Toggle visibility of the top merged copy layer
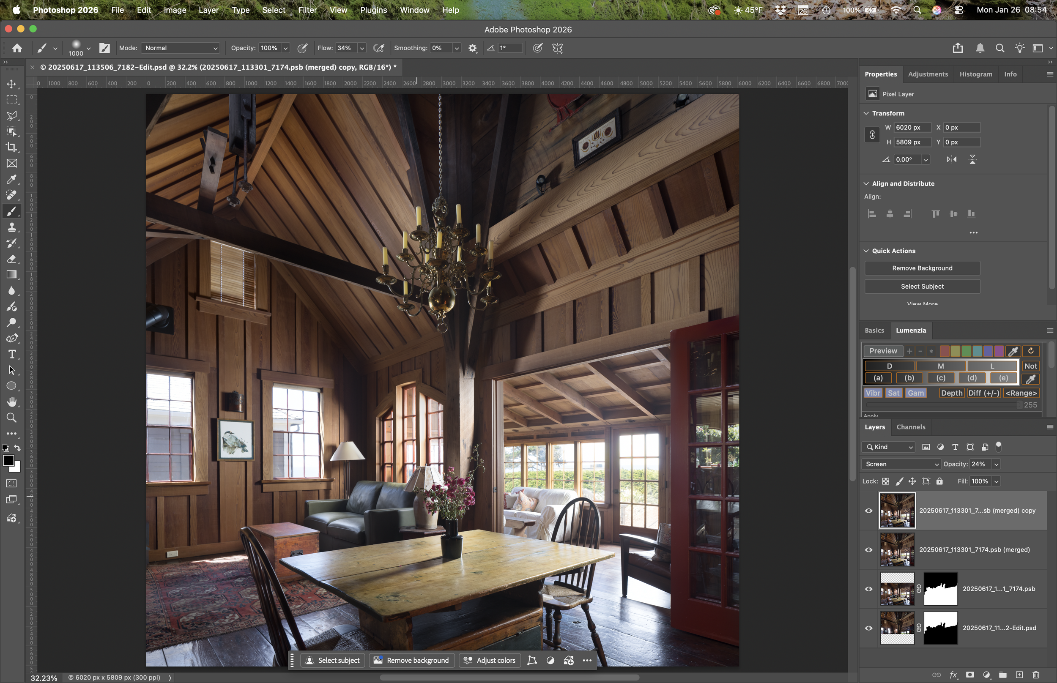This screenshot has height=683, width=1057. [868, 511]
